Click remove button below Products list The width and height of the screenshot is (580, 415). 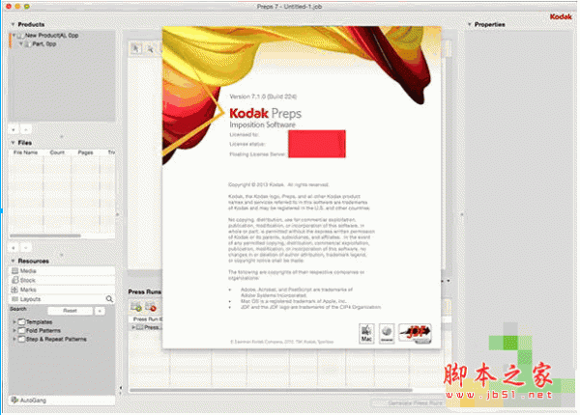point(26,129)
